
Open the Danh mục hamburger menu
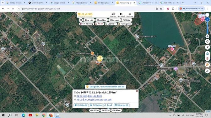coord(130,15)
